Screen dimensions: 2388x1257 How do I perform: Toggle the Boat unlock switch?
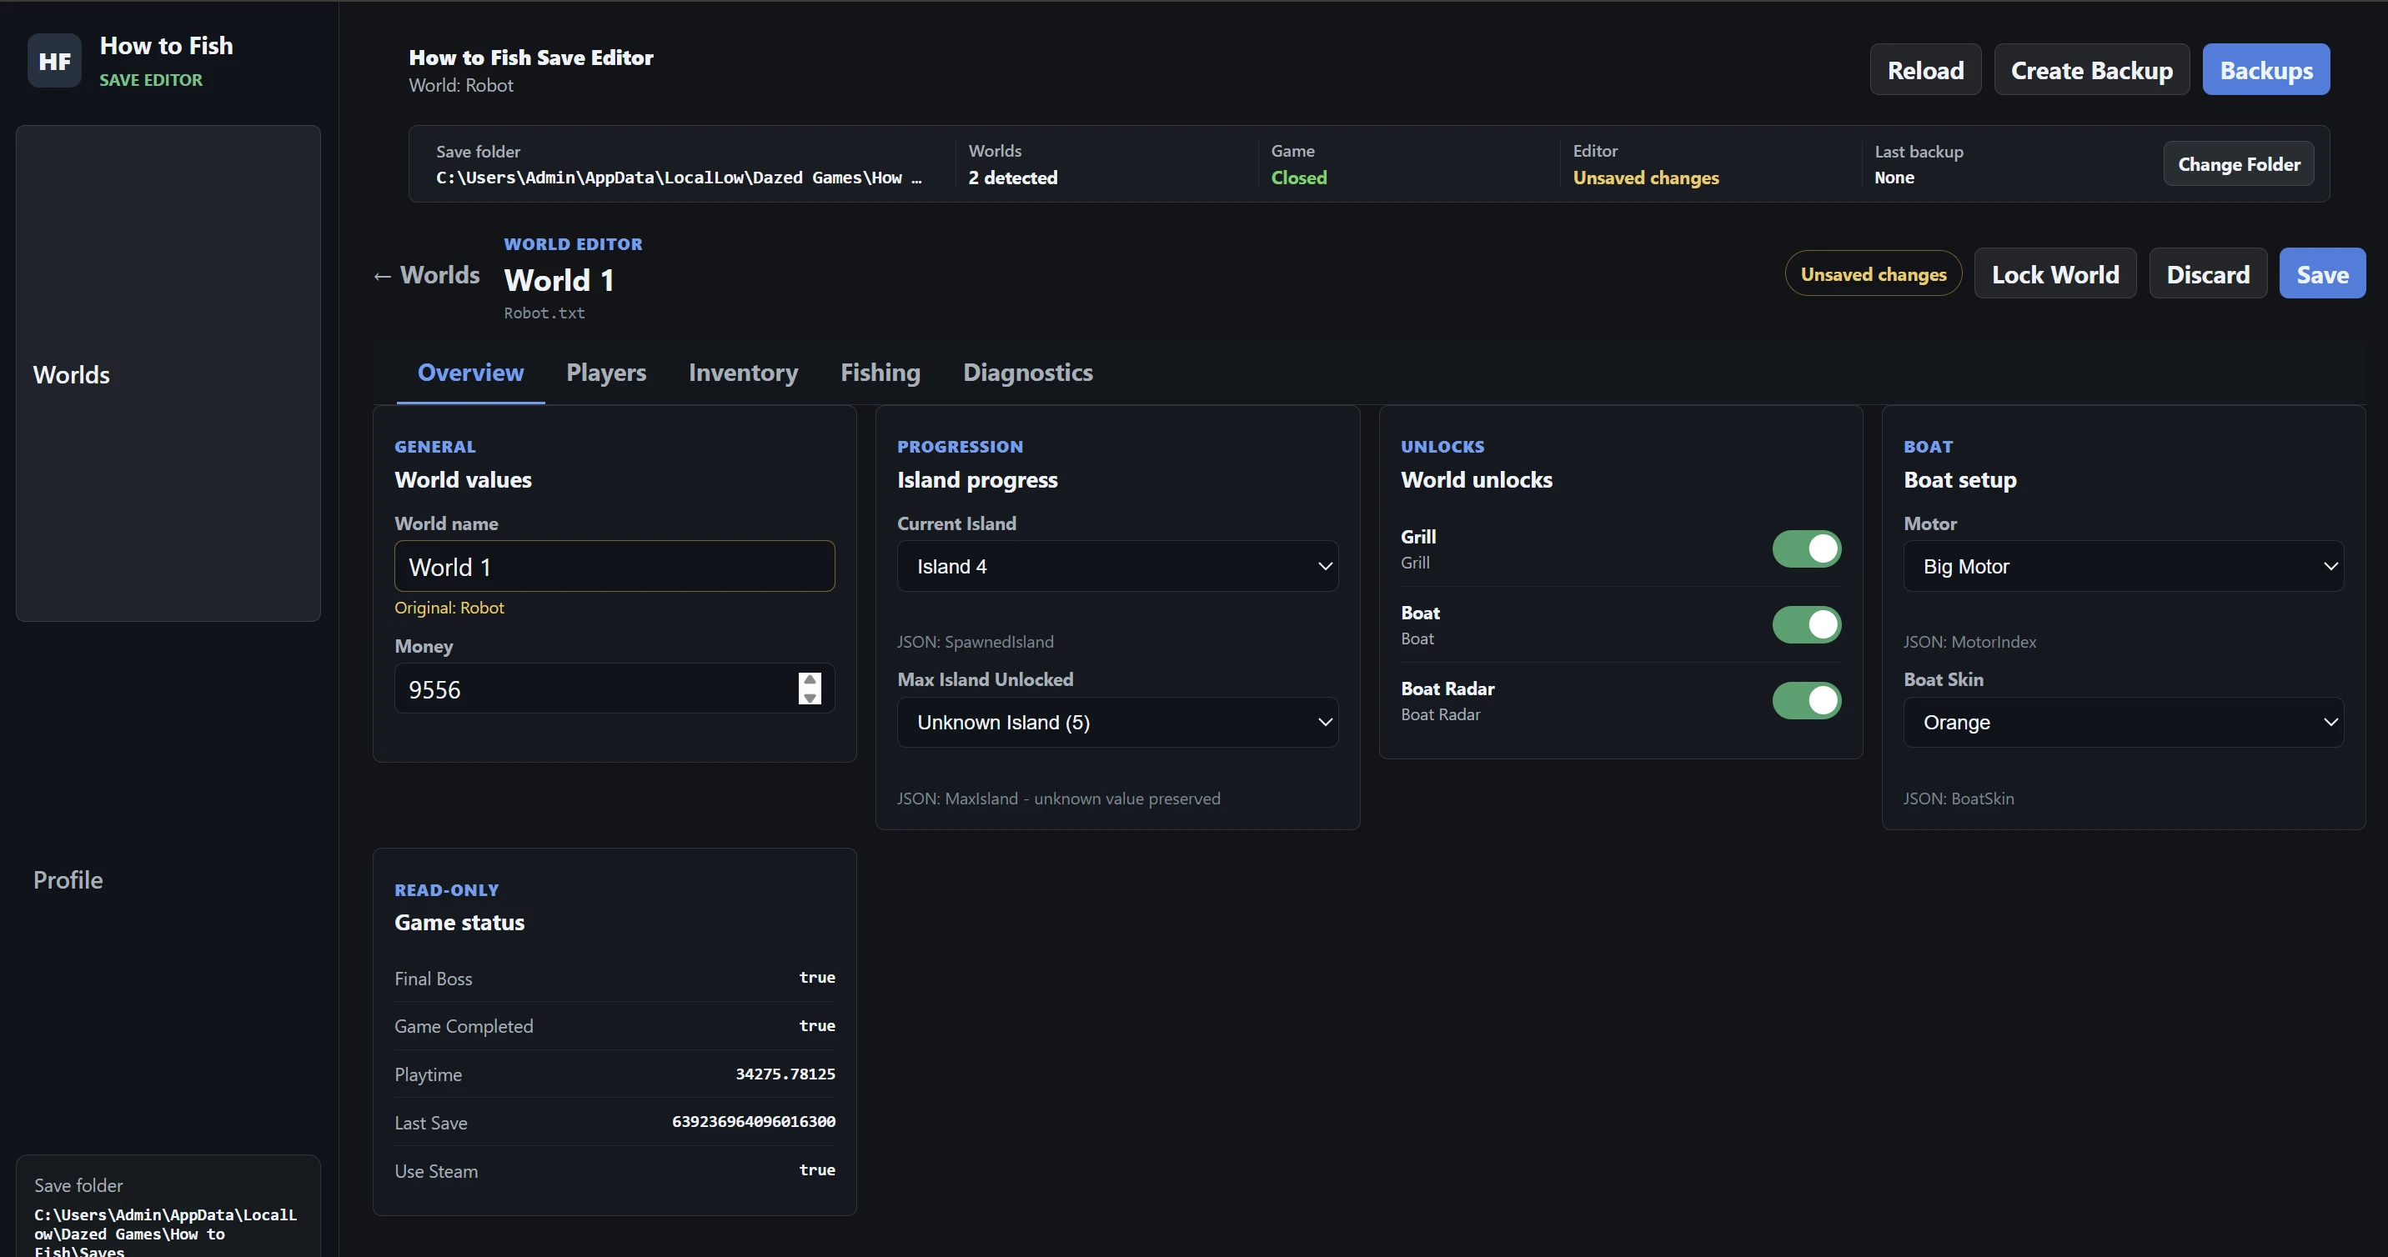[x=1806, y=625]
